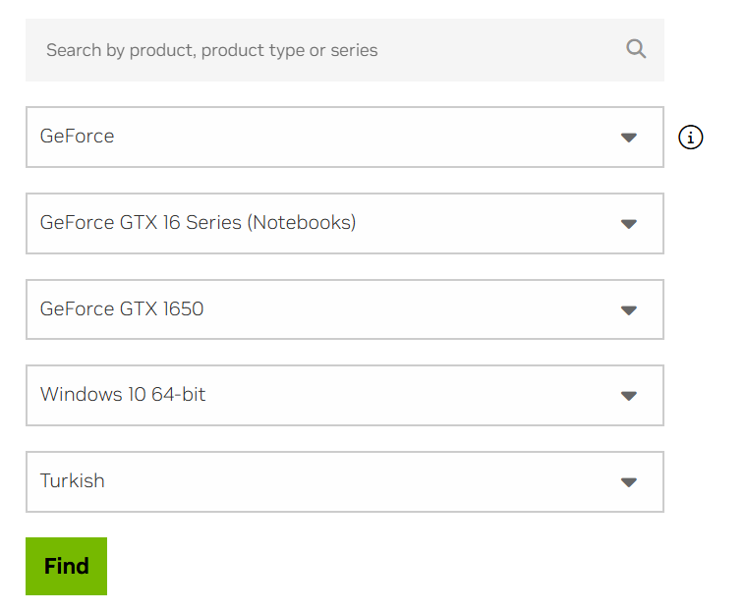This screenshot has width=746, height=612.
Task: Open the Turkish language selector
Action: 344,482
